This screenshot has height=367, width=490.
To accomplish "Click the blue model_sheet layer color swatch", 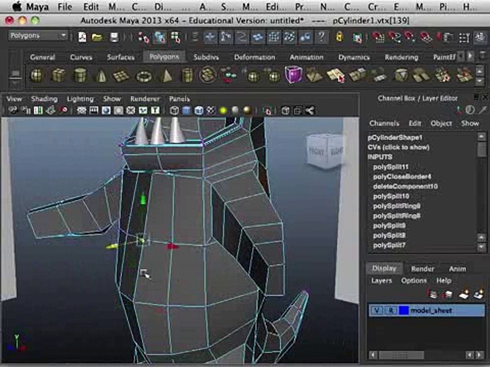I will coord(404,310).
